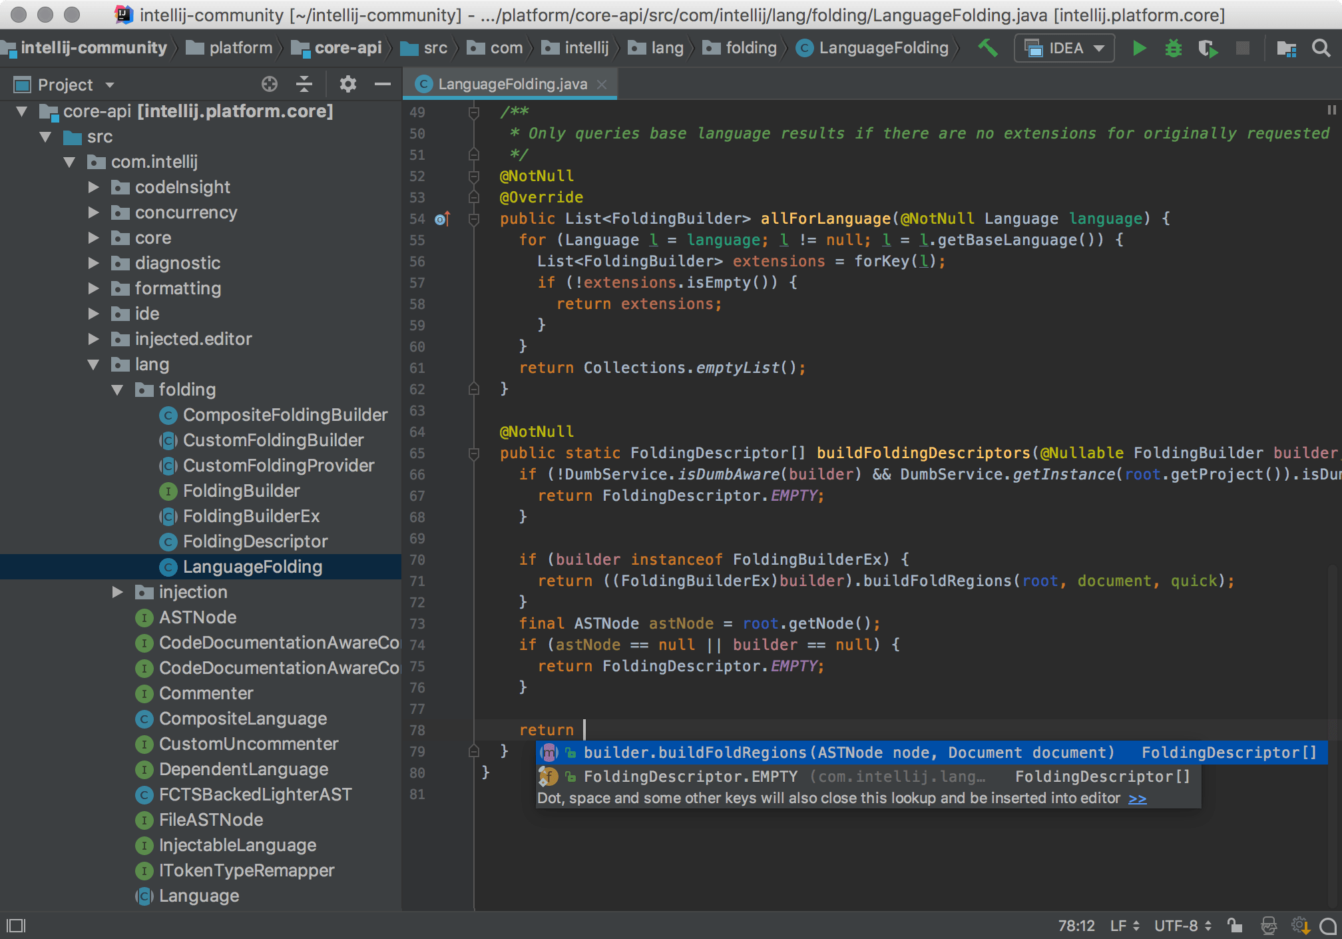This screenshot has width=1342, height=939.
Task: Toggle the folding indicator at line 65
Action: pyautogui.click(x=471, y=456)
